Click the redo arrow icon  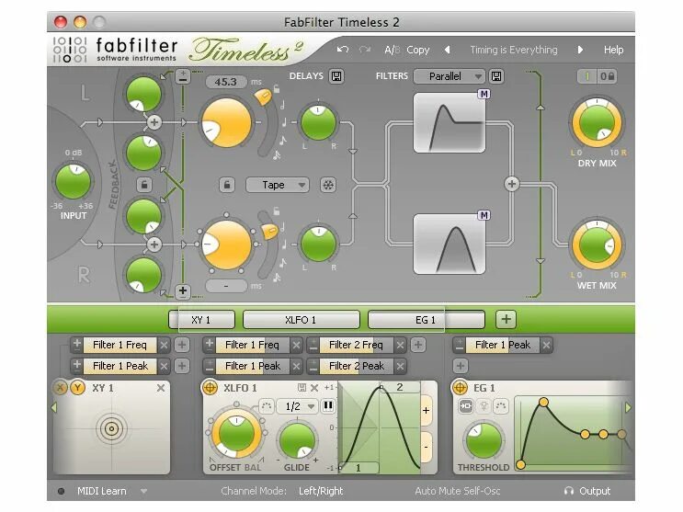pyautogui.click(x=365, y=50)
